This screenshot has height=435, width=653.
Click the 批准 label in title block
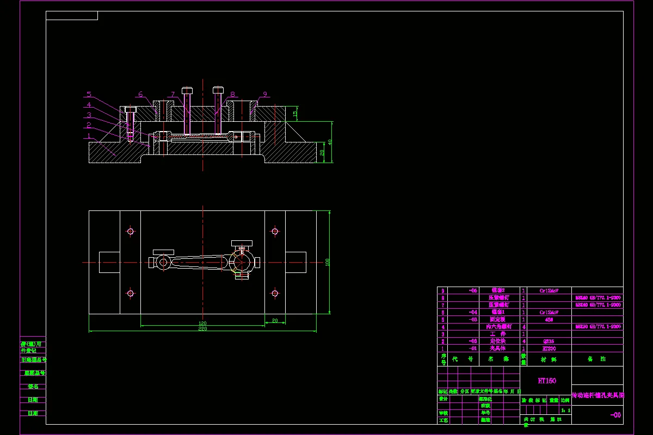click(485, 420)
